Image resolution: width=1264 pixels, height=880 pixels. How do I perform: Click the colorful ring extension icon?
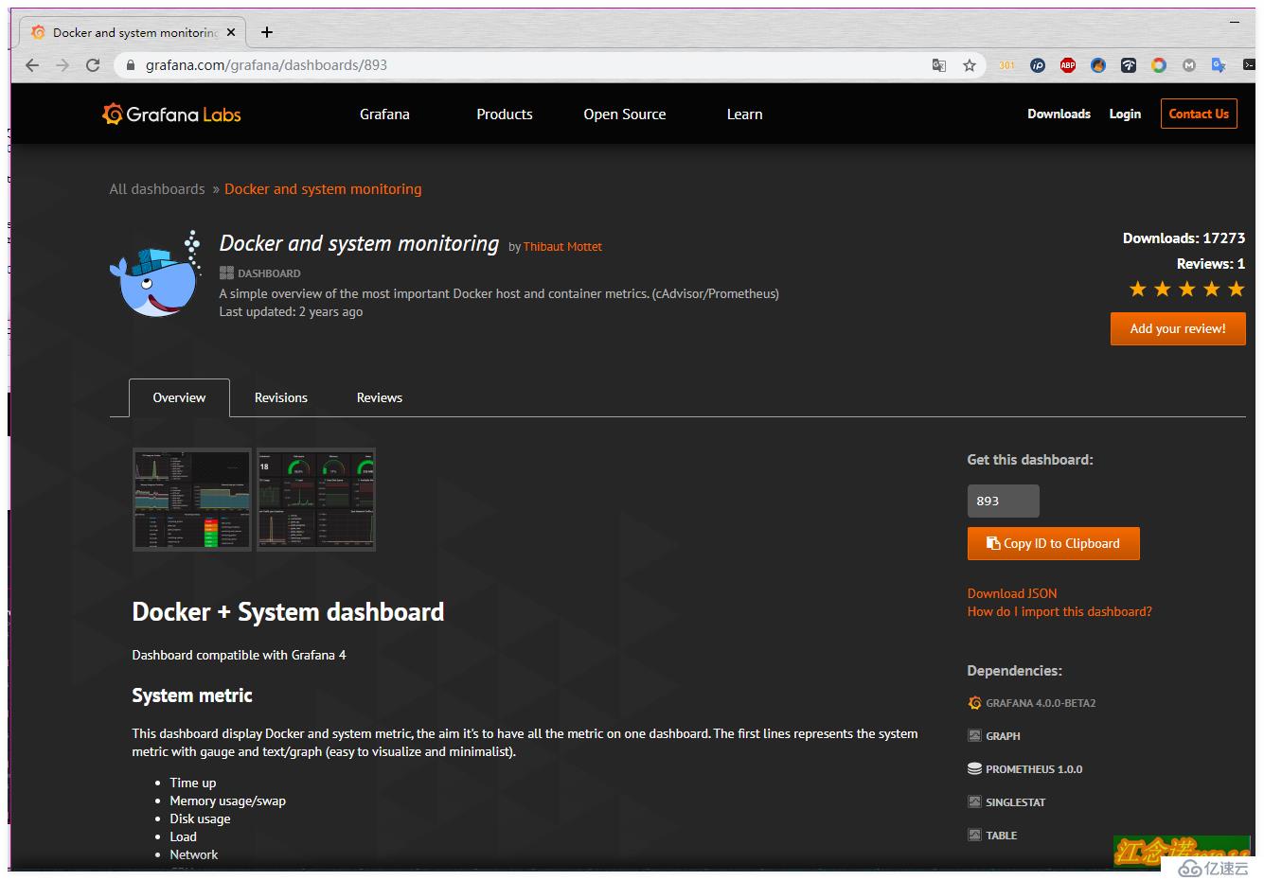click(x=1159, y=65)
